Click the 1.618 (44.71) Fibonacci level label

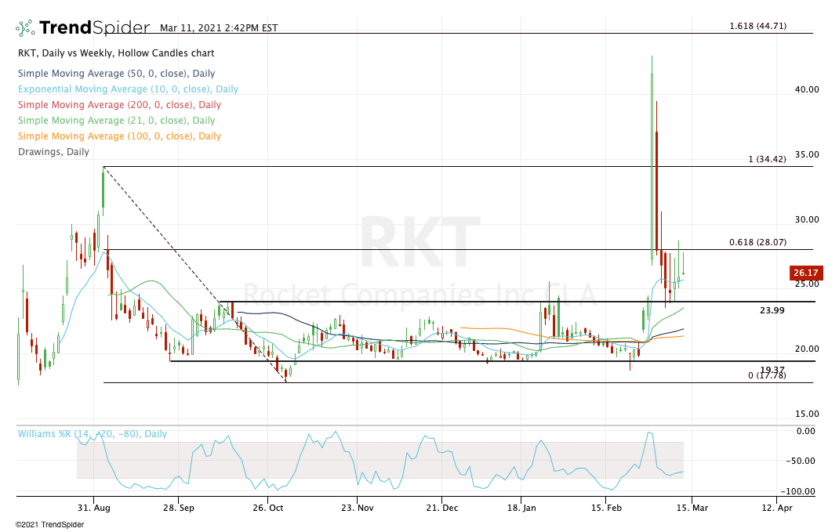[x=757, y=26]
